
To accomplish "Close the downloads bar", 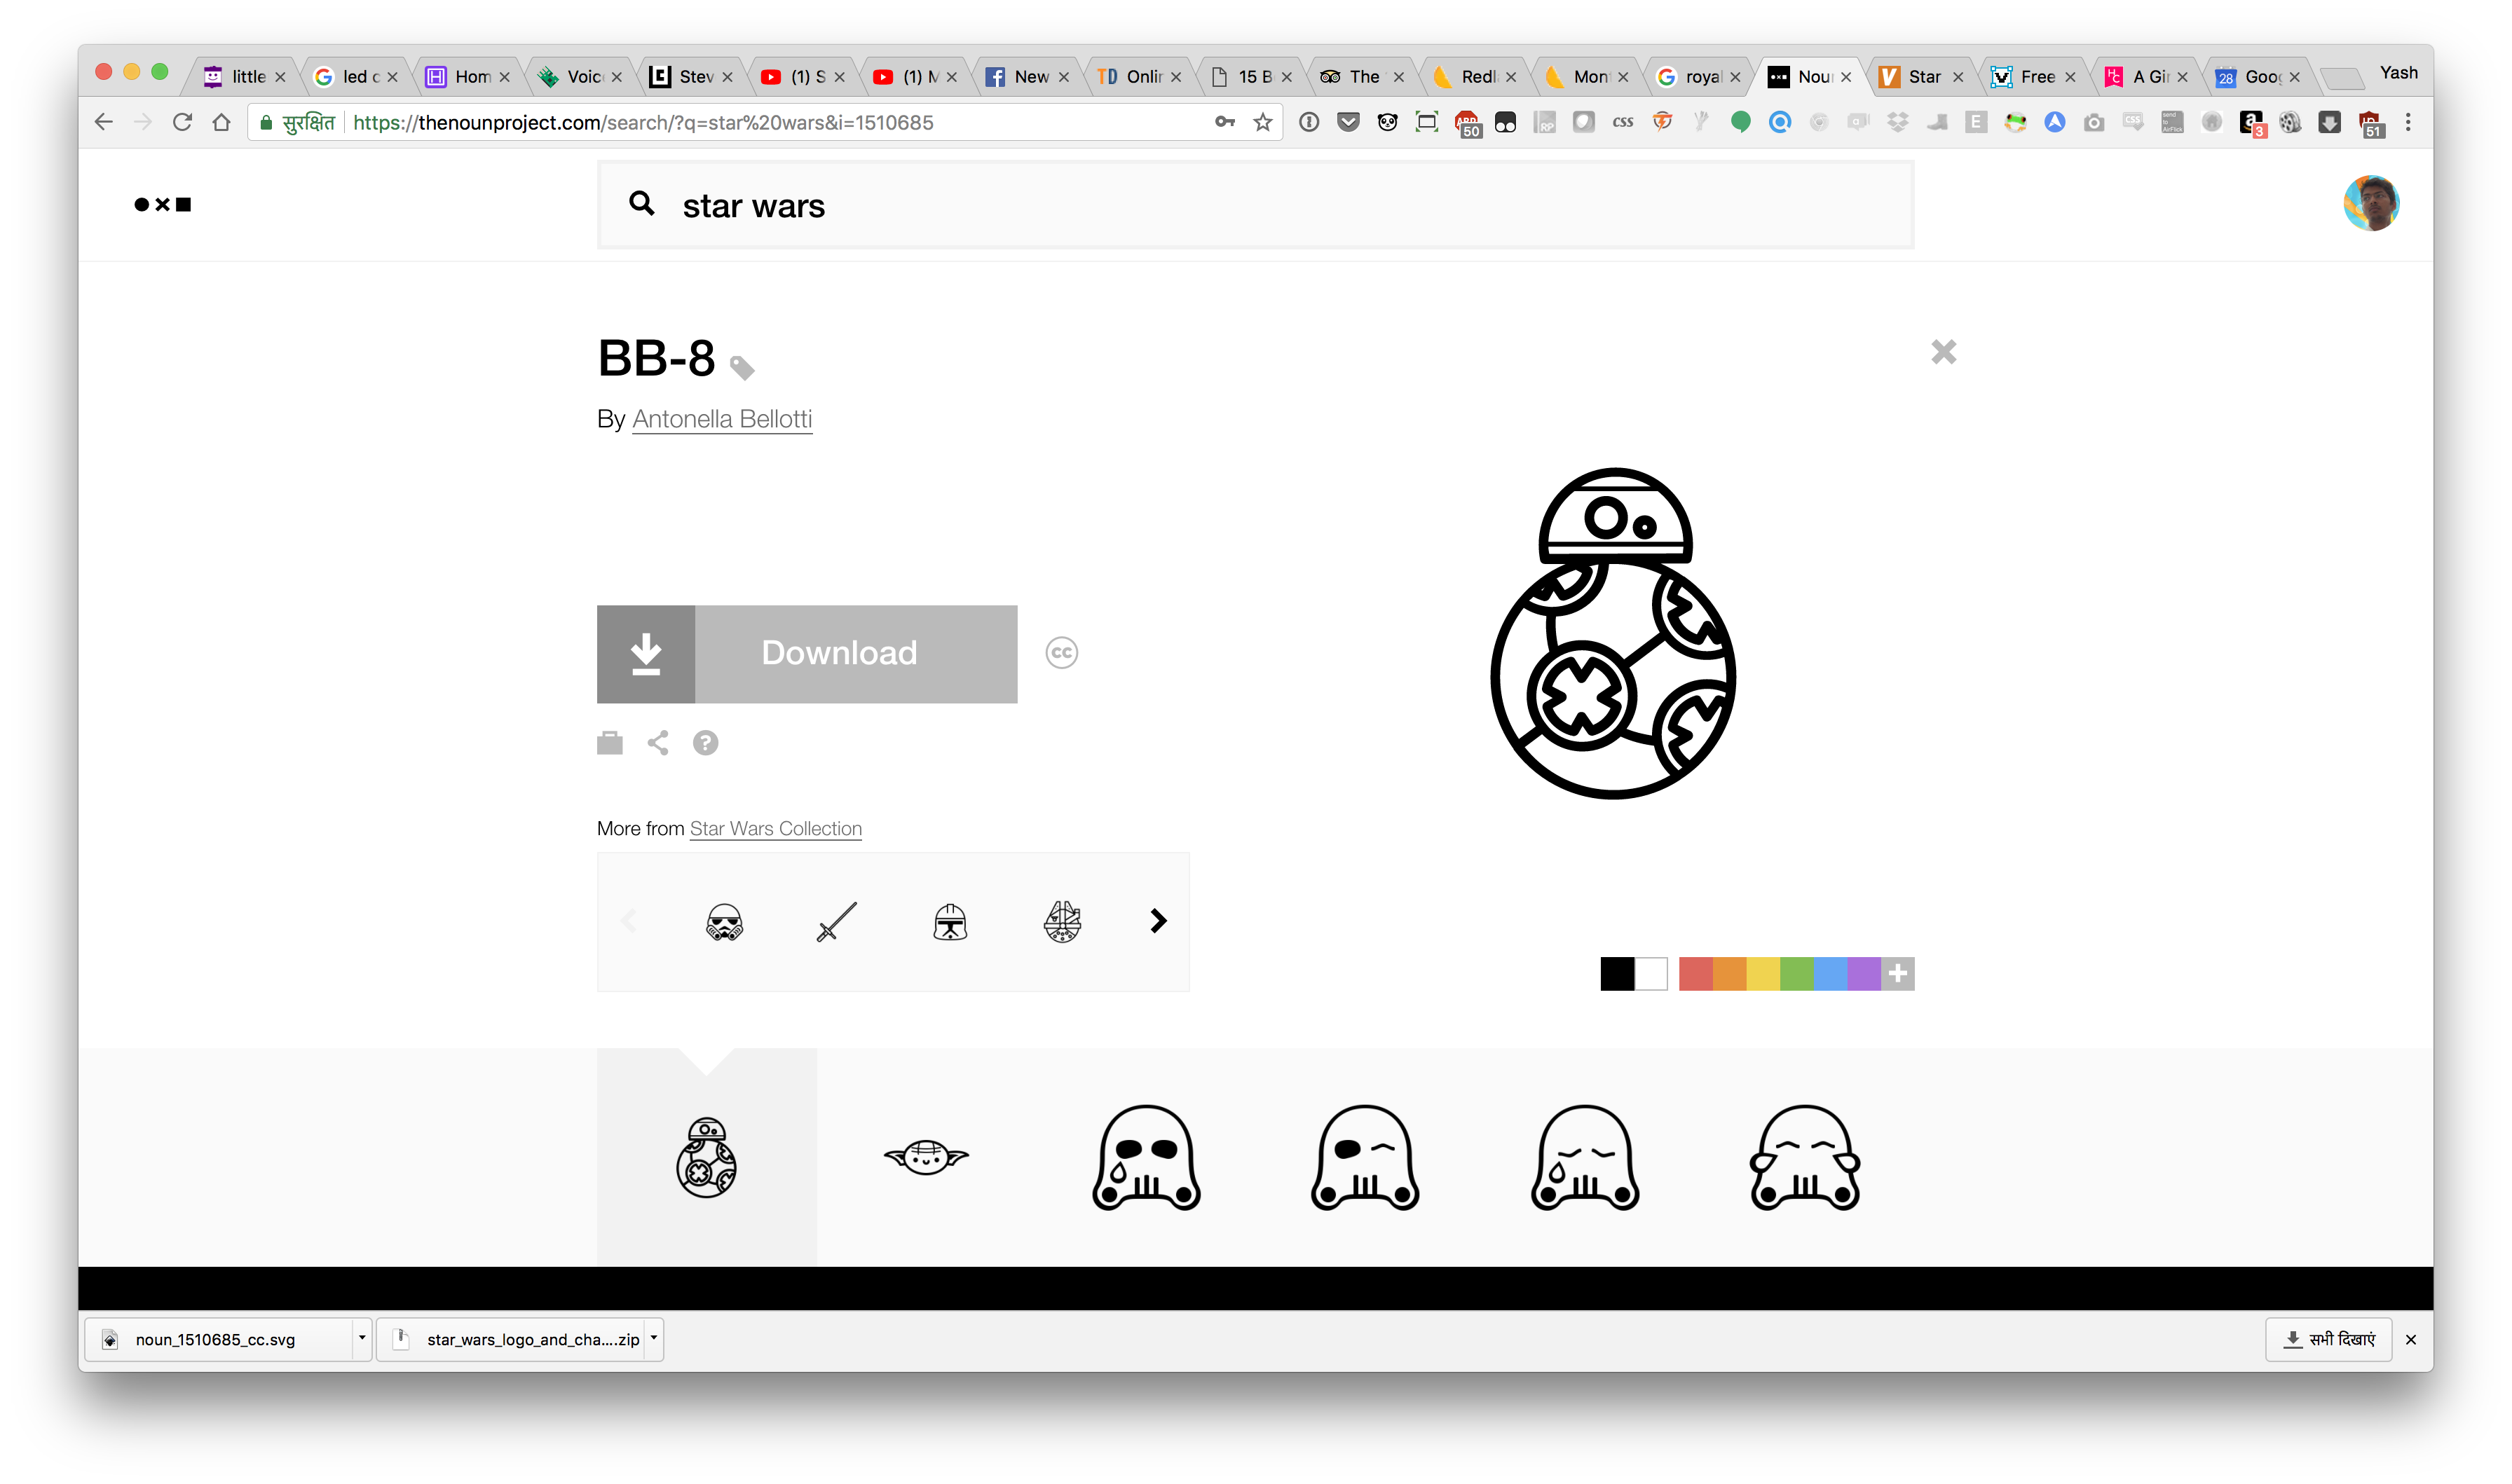I will click(2411, 1339).
